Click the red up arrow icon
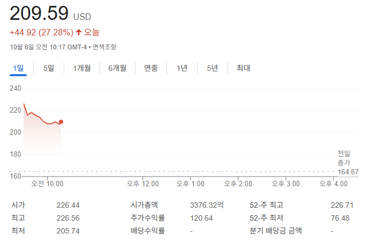Image resolution: width=378 pixels, height=241 pixels. pyautogui.click(x=79, y=33)
